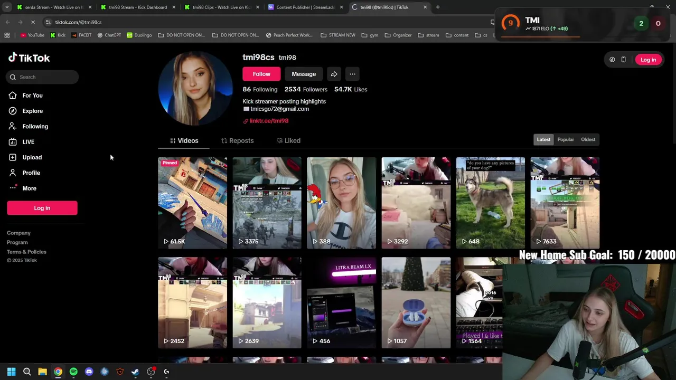Viewport: 676px width, 380px height.
Task: Open husky dog video with 648 views
Action: [491, 203]
